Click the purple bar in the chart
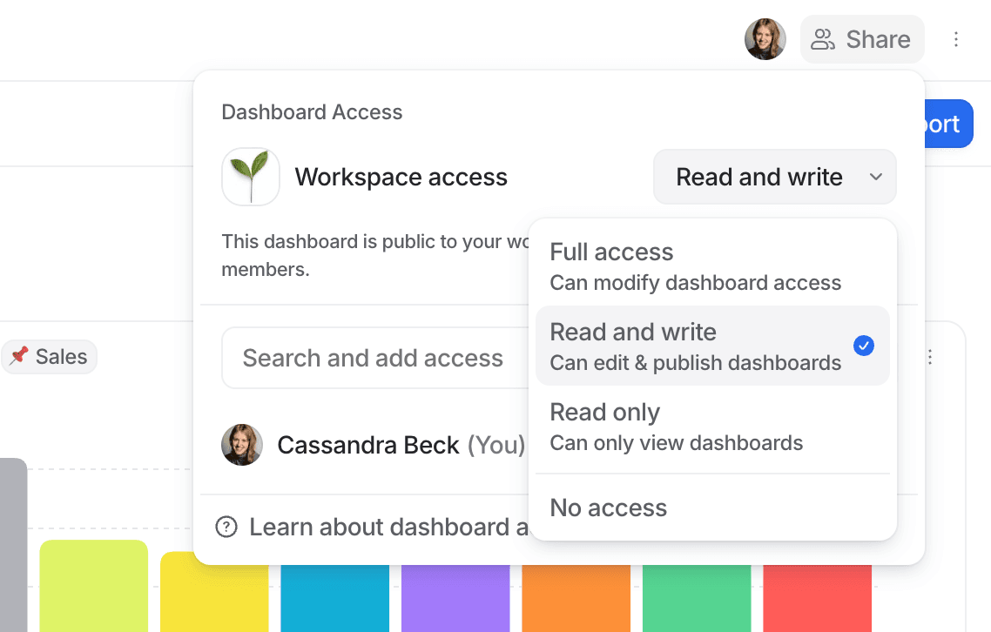991x632 pixels. click(x=455, y=598)
